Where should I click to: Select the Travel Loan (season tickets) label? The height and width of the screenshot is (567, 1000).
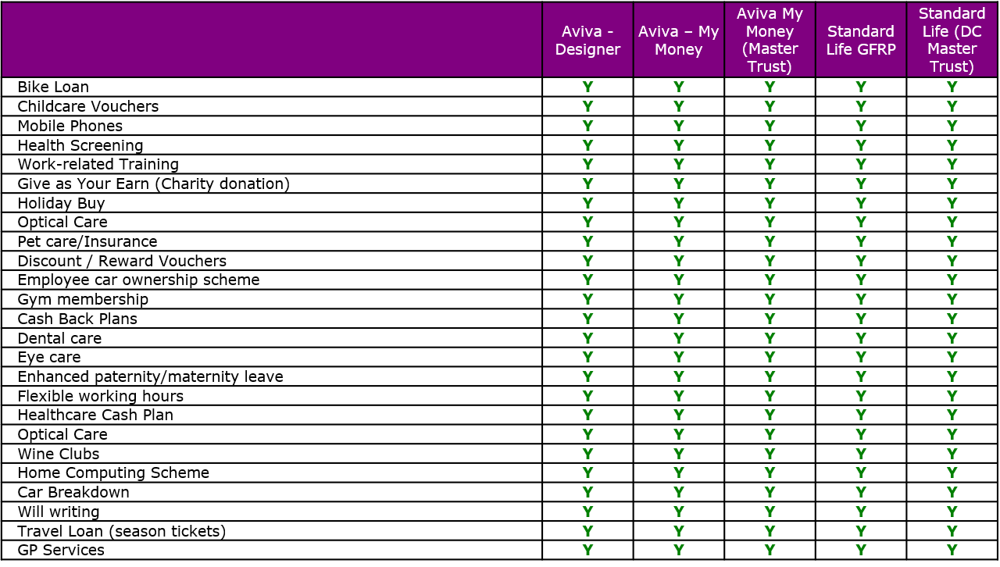122,531
